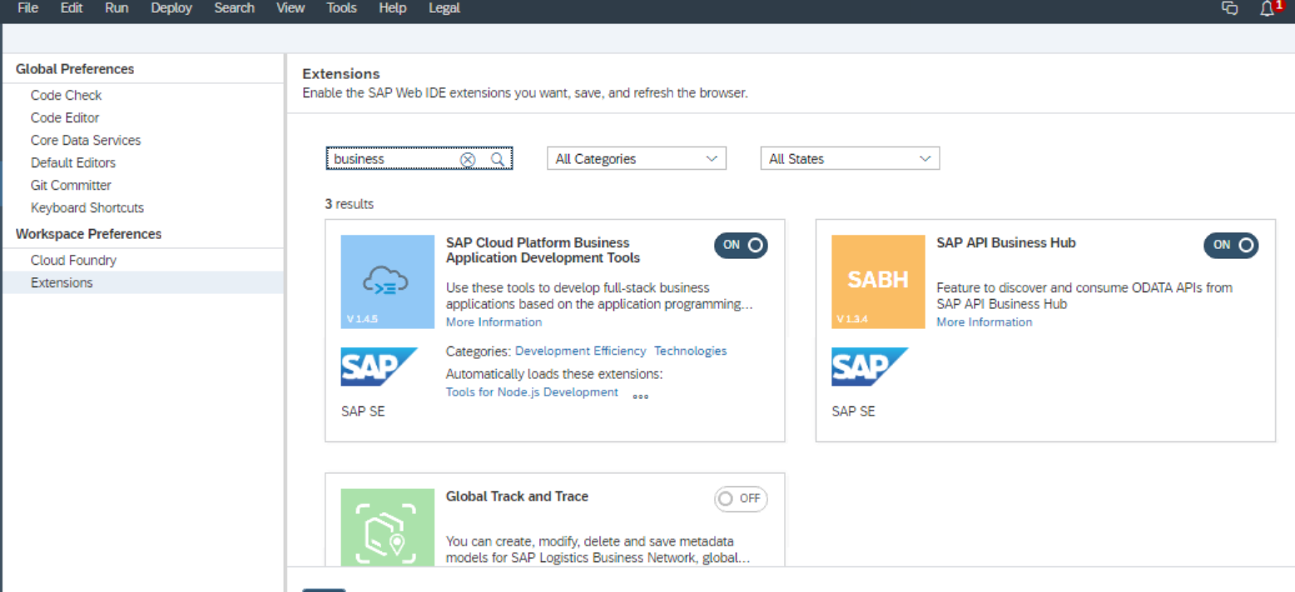
Task: Click the green Global Track and Trace logo
Action: tap(387, 527)
